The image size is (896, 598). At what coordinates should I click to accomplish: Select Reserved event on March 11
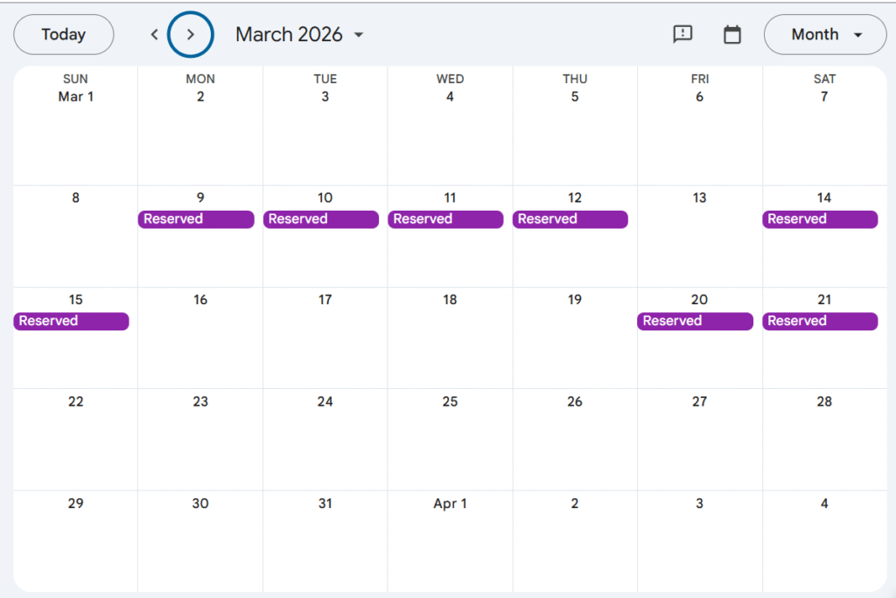click(445, 219)
